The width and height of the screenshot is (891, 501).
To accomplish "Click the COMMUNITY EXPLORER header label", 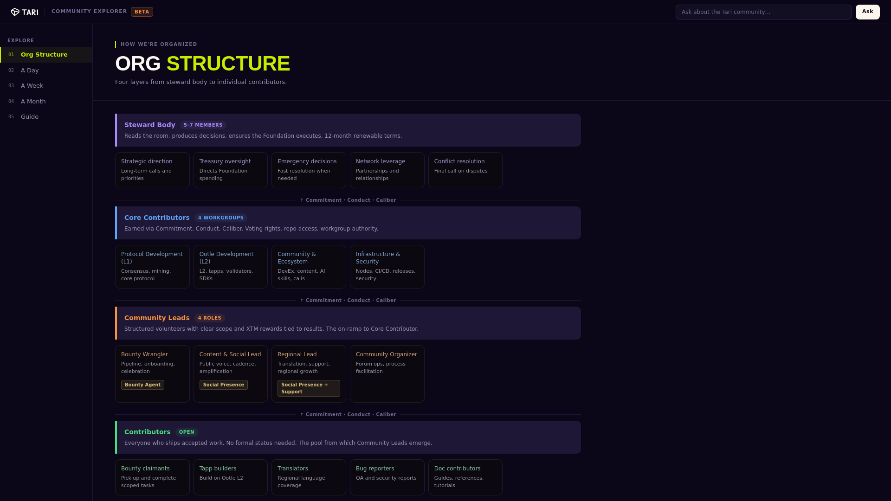I will point(89,12).
